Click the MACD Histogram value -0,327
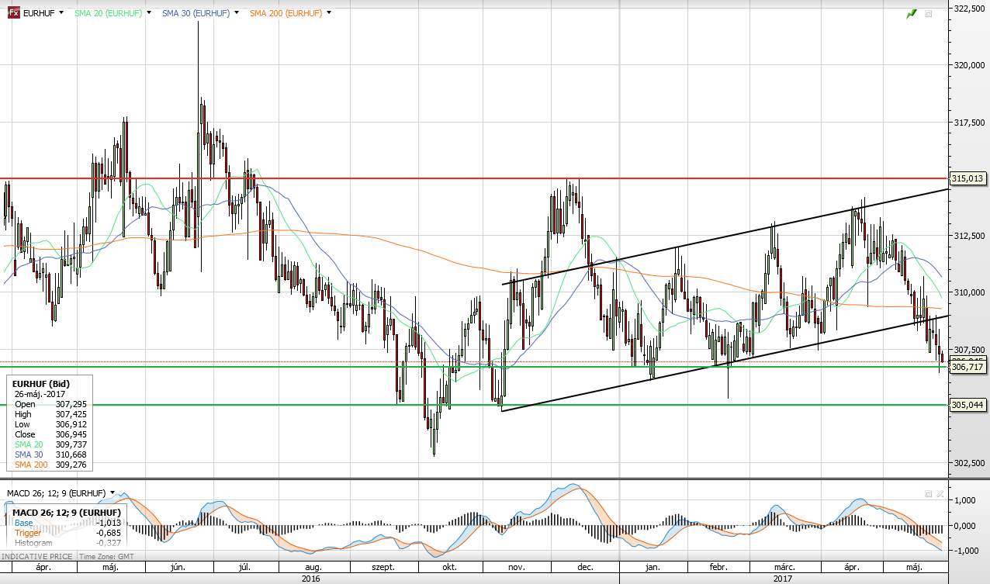Screen dimensions: 990x584 pos(108,543)
